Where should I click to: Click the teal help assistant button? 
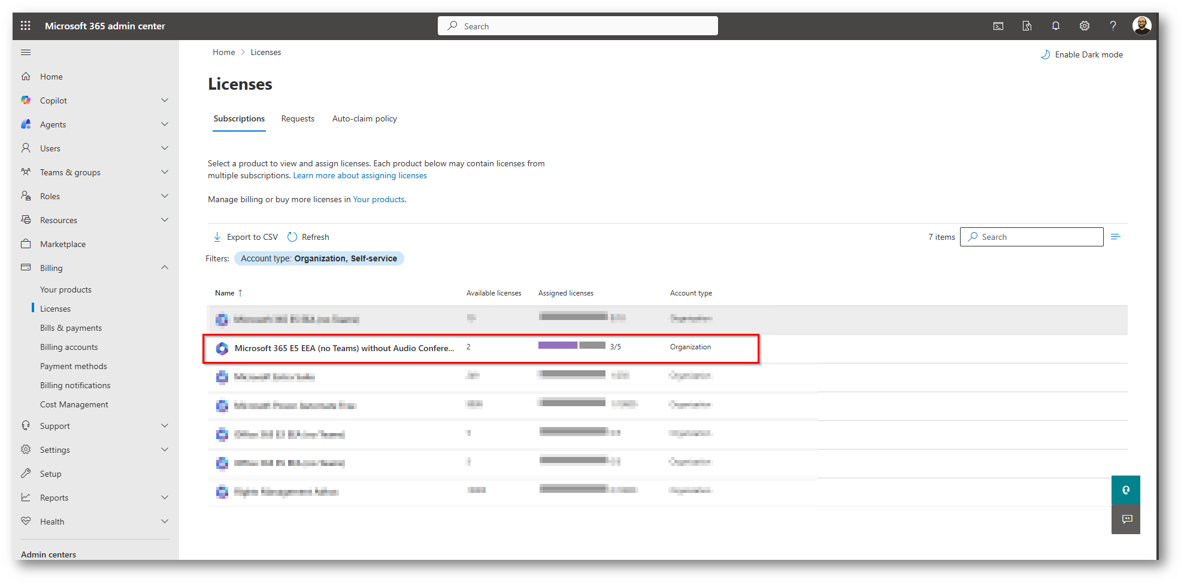[1126, 490]
